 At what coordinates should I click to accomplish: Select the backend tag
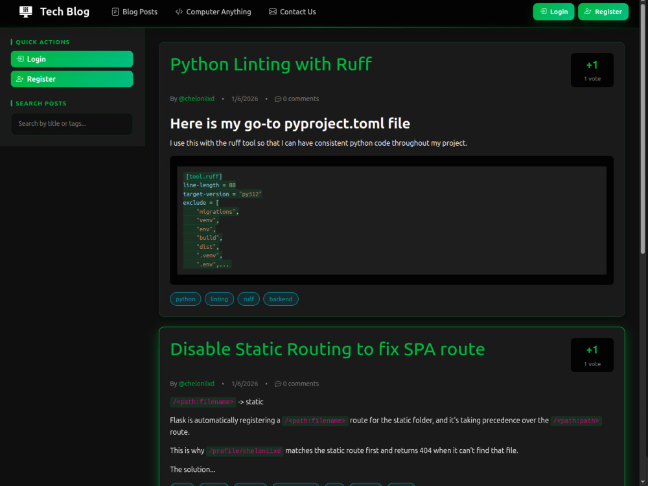point(281,299)
